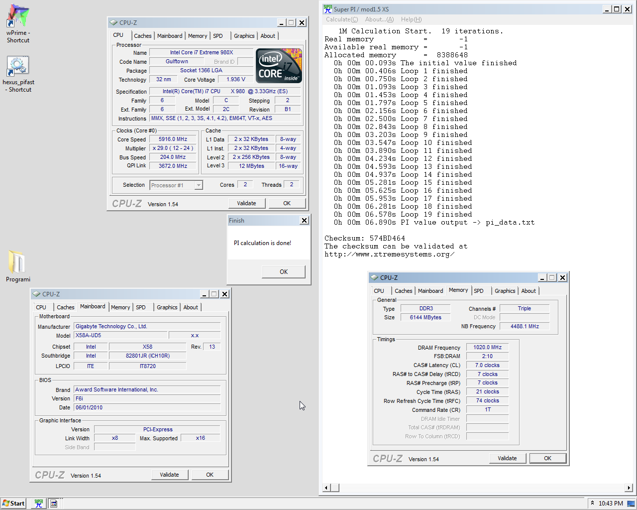Click Super PI horizontal scrollbar left arrow
The image size is (637, 510).
click(x=326, y=488)
